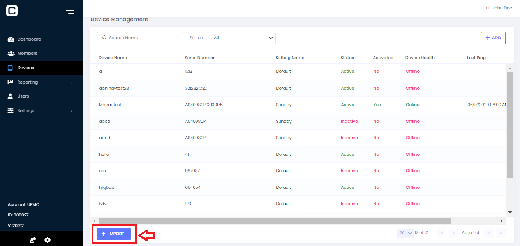520x246 pixels.
Task: Select the device named fvfv
Action: (x=103, y=204)
